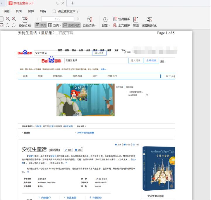Screen dimensions: 211x200
Task: Click the 分类 navigation item
Action: point(40,76)
